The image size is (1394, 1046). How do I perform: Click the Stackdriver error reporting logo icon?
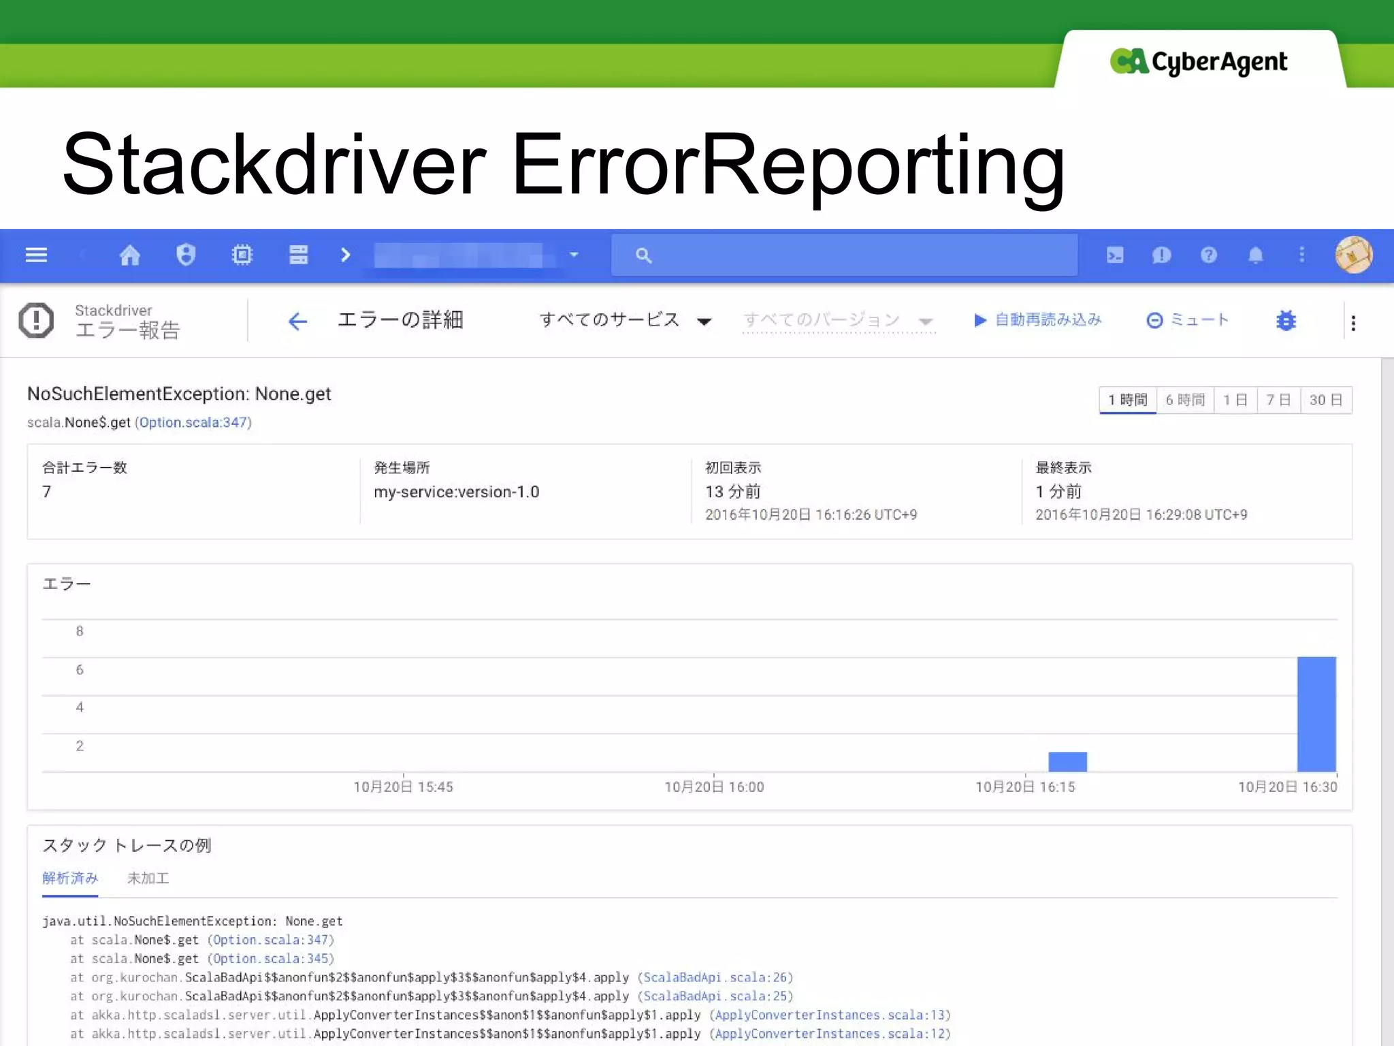[36, 320]
